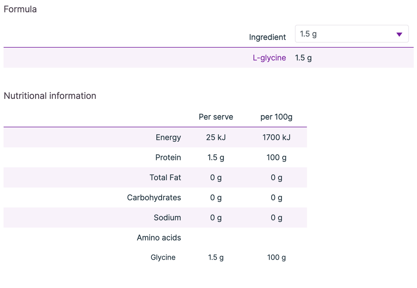Select the Amino acids subheading
The image size is (417, 288).
pos(159,238)
